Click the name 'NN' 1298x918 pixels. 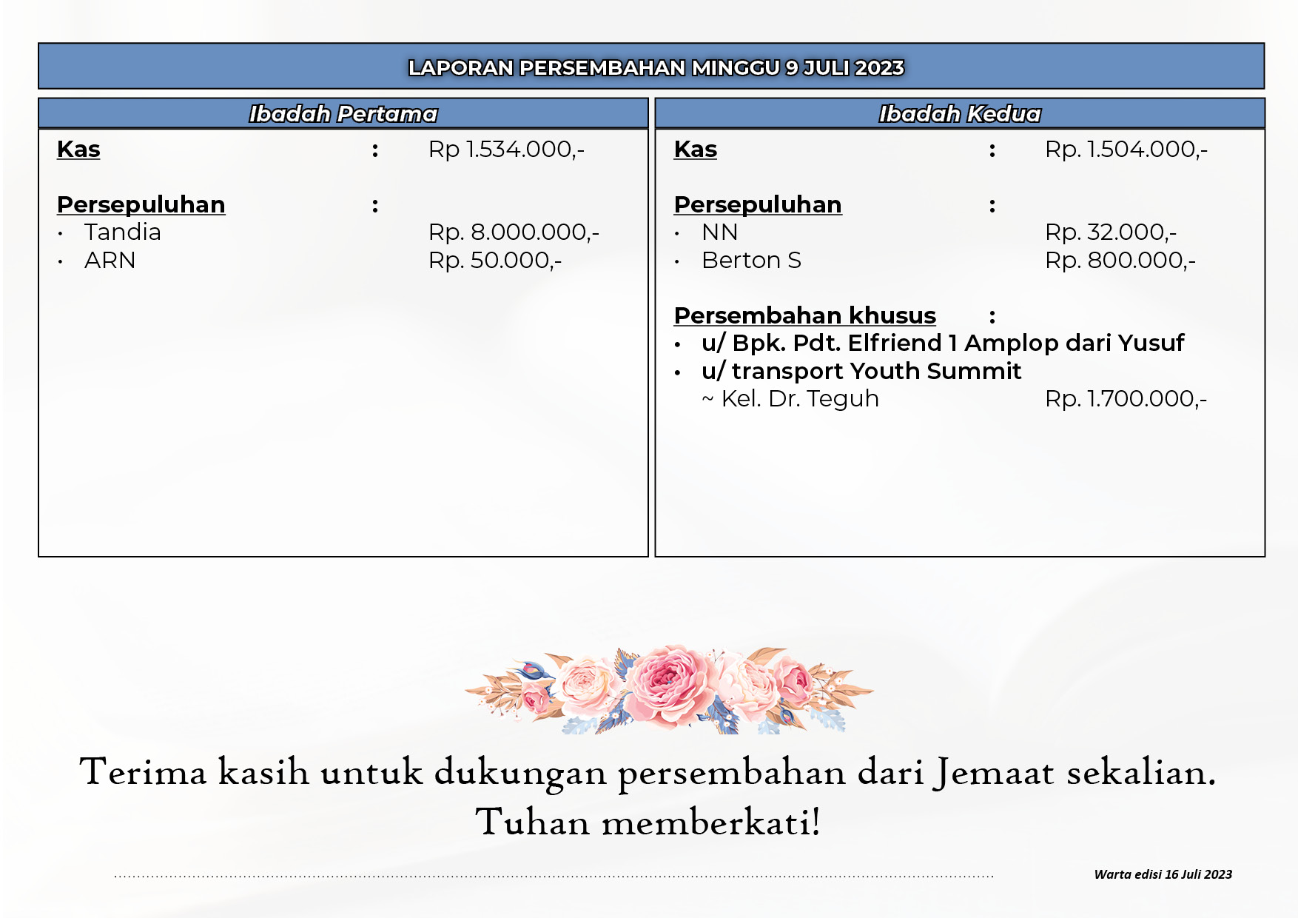(x=720, y=232)
